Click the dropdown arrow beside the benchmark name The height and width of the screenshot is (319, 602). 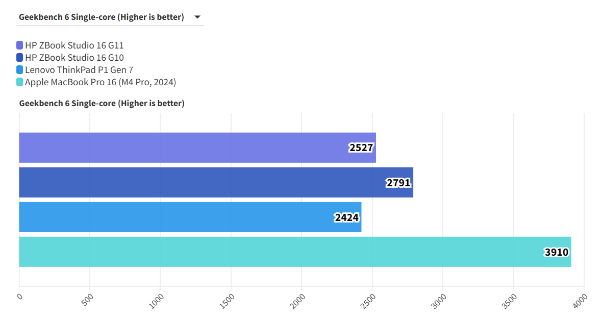(x=197, y=17)
